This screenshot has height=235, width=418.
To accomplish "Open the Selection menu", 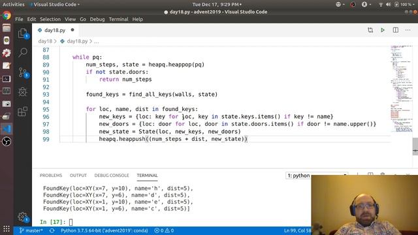I will point(50,19).
